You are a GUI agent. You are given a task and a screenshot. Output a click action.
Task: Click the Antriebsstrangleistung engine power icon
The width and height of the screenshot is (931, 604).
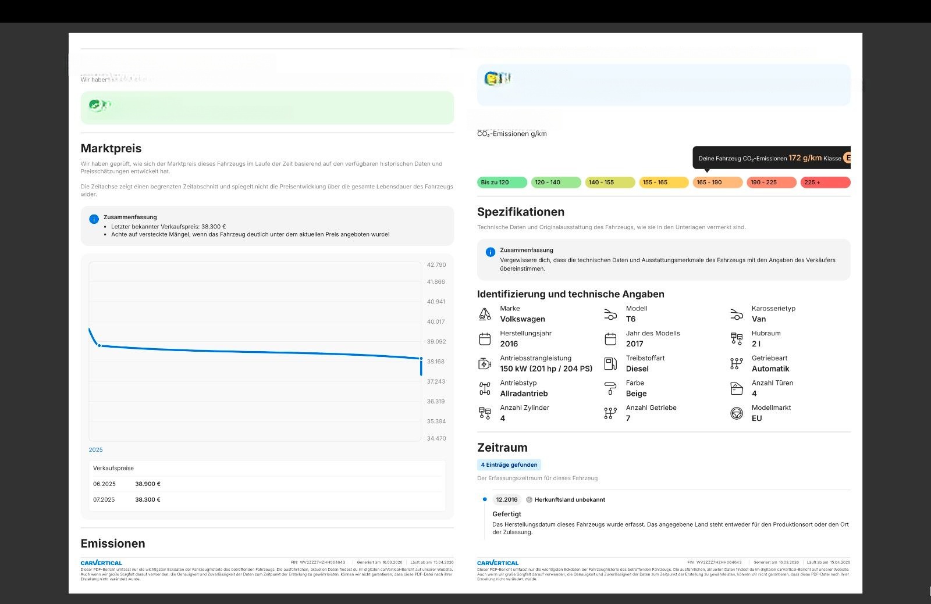pyautogui.click(x=485, y=364)
